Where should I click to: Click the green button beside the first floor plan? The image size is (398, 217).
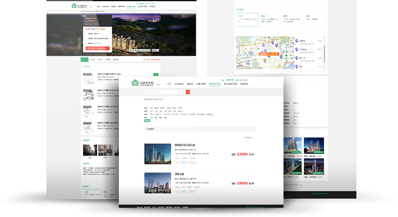(156, 74)
